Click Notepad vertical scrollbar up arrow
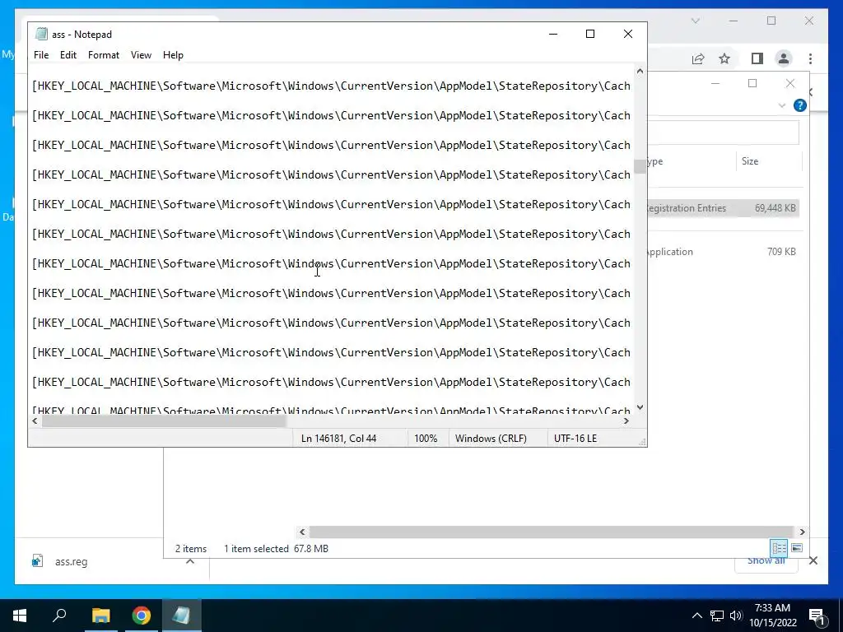The height and width of the screenshot is (632, 843). (640, 71)
